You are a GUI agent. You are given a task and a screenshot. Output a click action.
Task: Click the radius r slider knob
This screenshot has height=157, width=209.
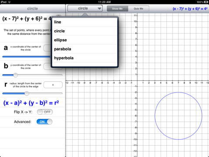[27, 93]
